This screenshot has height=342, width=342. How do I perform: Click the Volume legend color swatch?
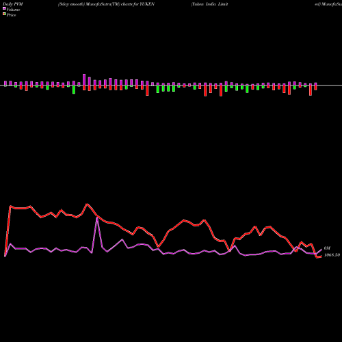[x=4, y=8]
